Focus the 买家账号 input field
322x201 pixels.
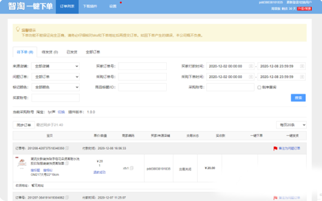point(55,98)
